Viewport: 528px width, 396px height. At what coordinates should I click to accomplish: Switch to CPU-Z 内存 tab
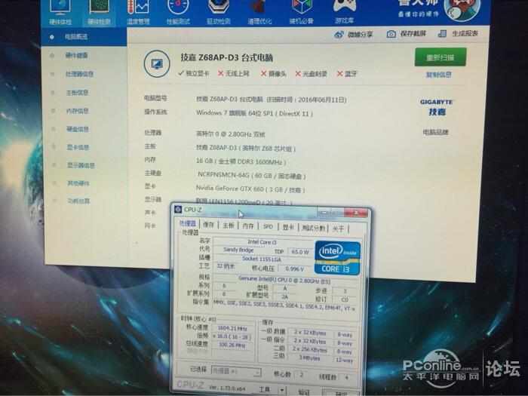point(248,226)
